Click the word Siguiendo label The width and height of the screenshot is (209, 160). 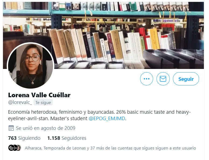[29, 138]
